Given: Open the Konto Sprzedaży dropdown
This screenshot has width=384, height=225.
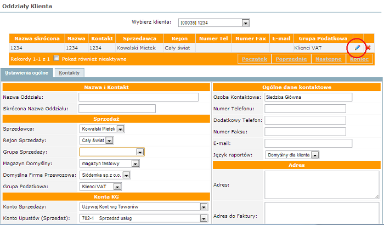Looking at the screenshot, I should click(144, 207).
